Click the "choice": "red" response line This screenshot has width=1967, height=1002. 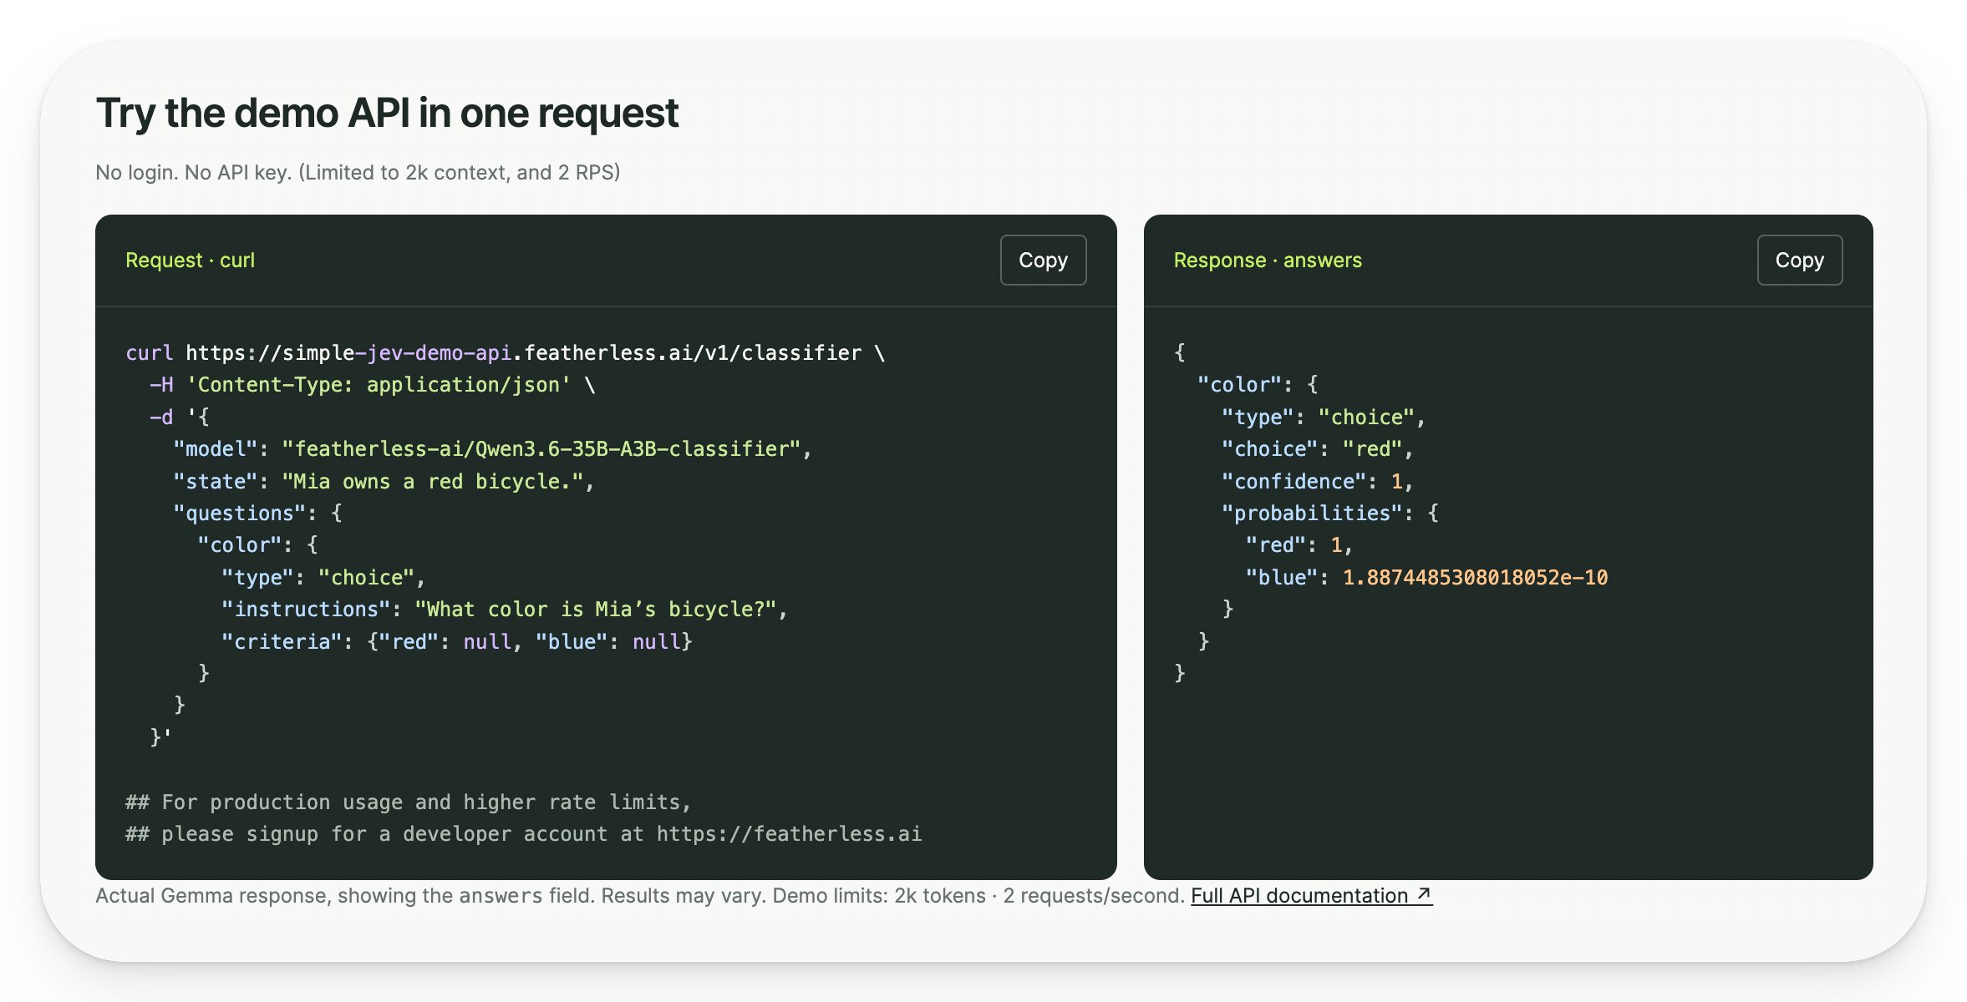point(1317,448)
